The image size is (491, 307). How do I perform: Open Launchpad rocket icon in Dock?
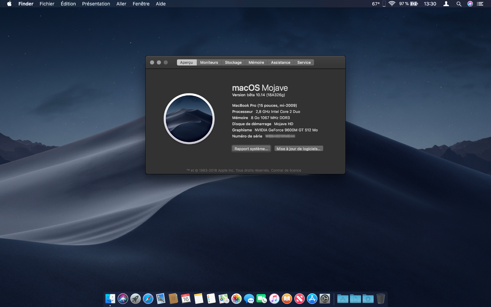click(135, 299)
